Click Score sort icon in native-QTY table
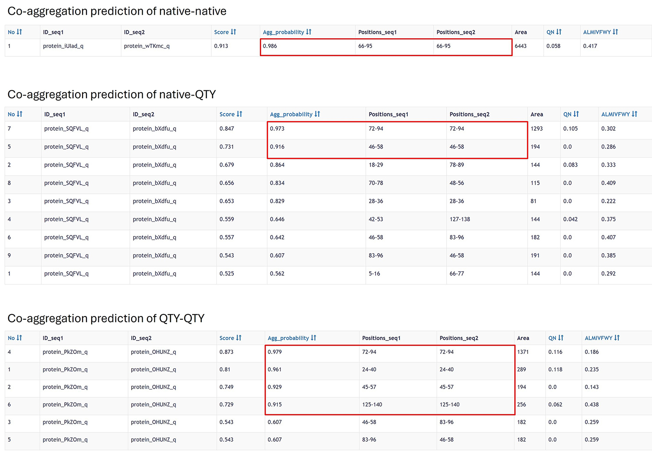 [239, 114]
